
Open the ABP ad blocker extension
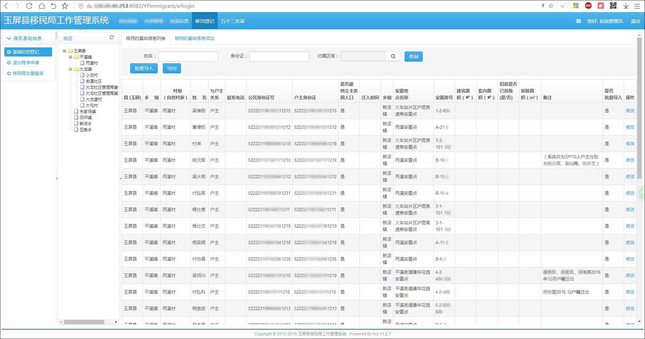tap(588, 6)
